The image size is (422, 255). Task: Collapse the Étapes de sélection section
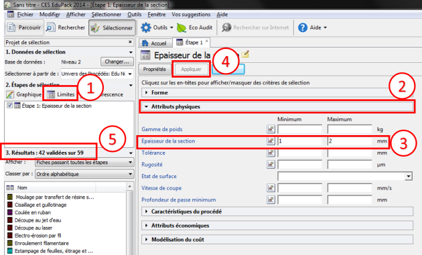point(131,85)
